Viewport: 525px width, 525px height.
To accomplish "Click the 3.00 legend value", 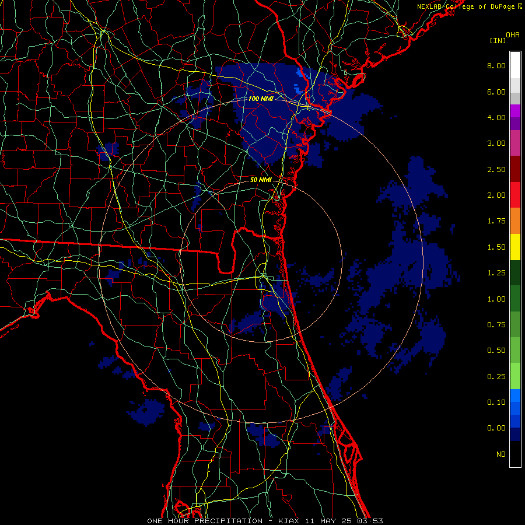I will pyautogui.click(x=496, y=143).
